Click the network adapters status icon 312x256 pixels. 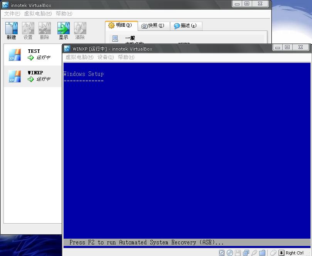point(246,253)
